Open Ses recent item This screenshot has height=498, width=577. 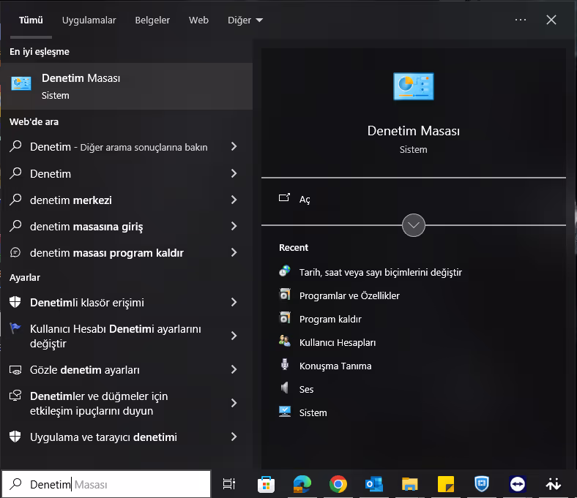[x=306, y=389]
